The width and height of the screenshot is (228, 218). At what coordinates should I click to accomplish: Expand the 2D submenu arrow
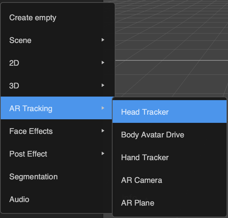coord(103,62)
